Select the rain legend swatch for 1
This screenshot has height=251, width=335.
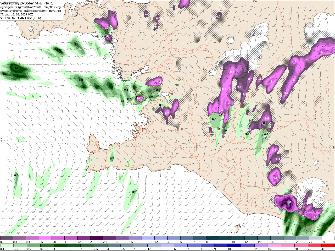point(61,245)
